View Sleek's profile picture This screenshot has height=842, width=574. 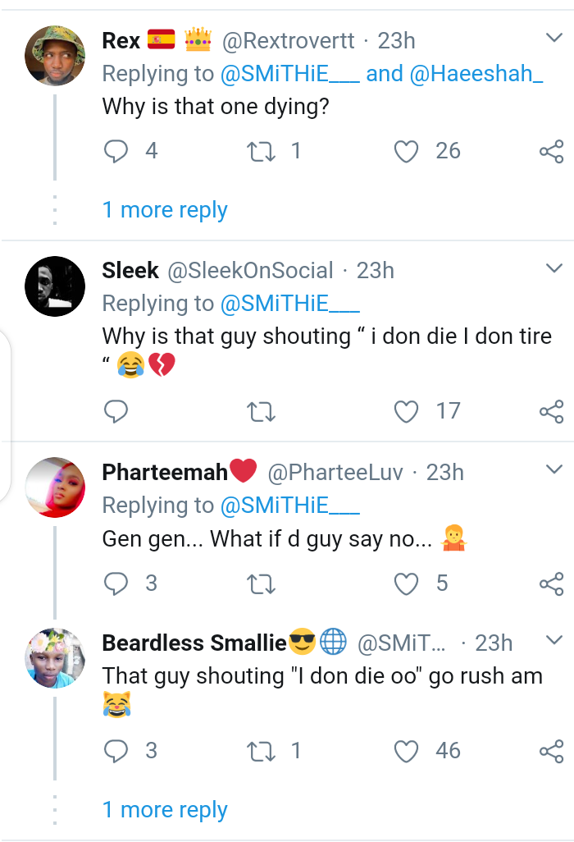(x=55, y=286)
